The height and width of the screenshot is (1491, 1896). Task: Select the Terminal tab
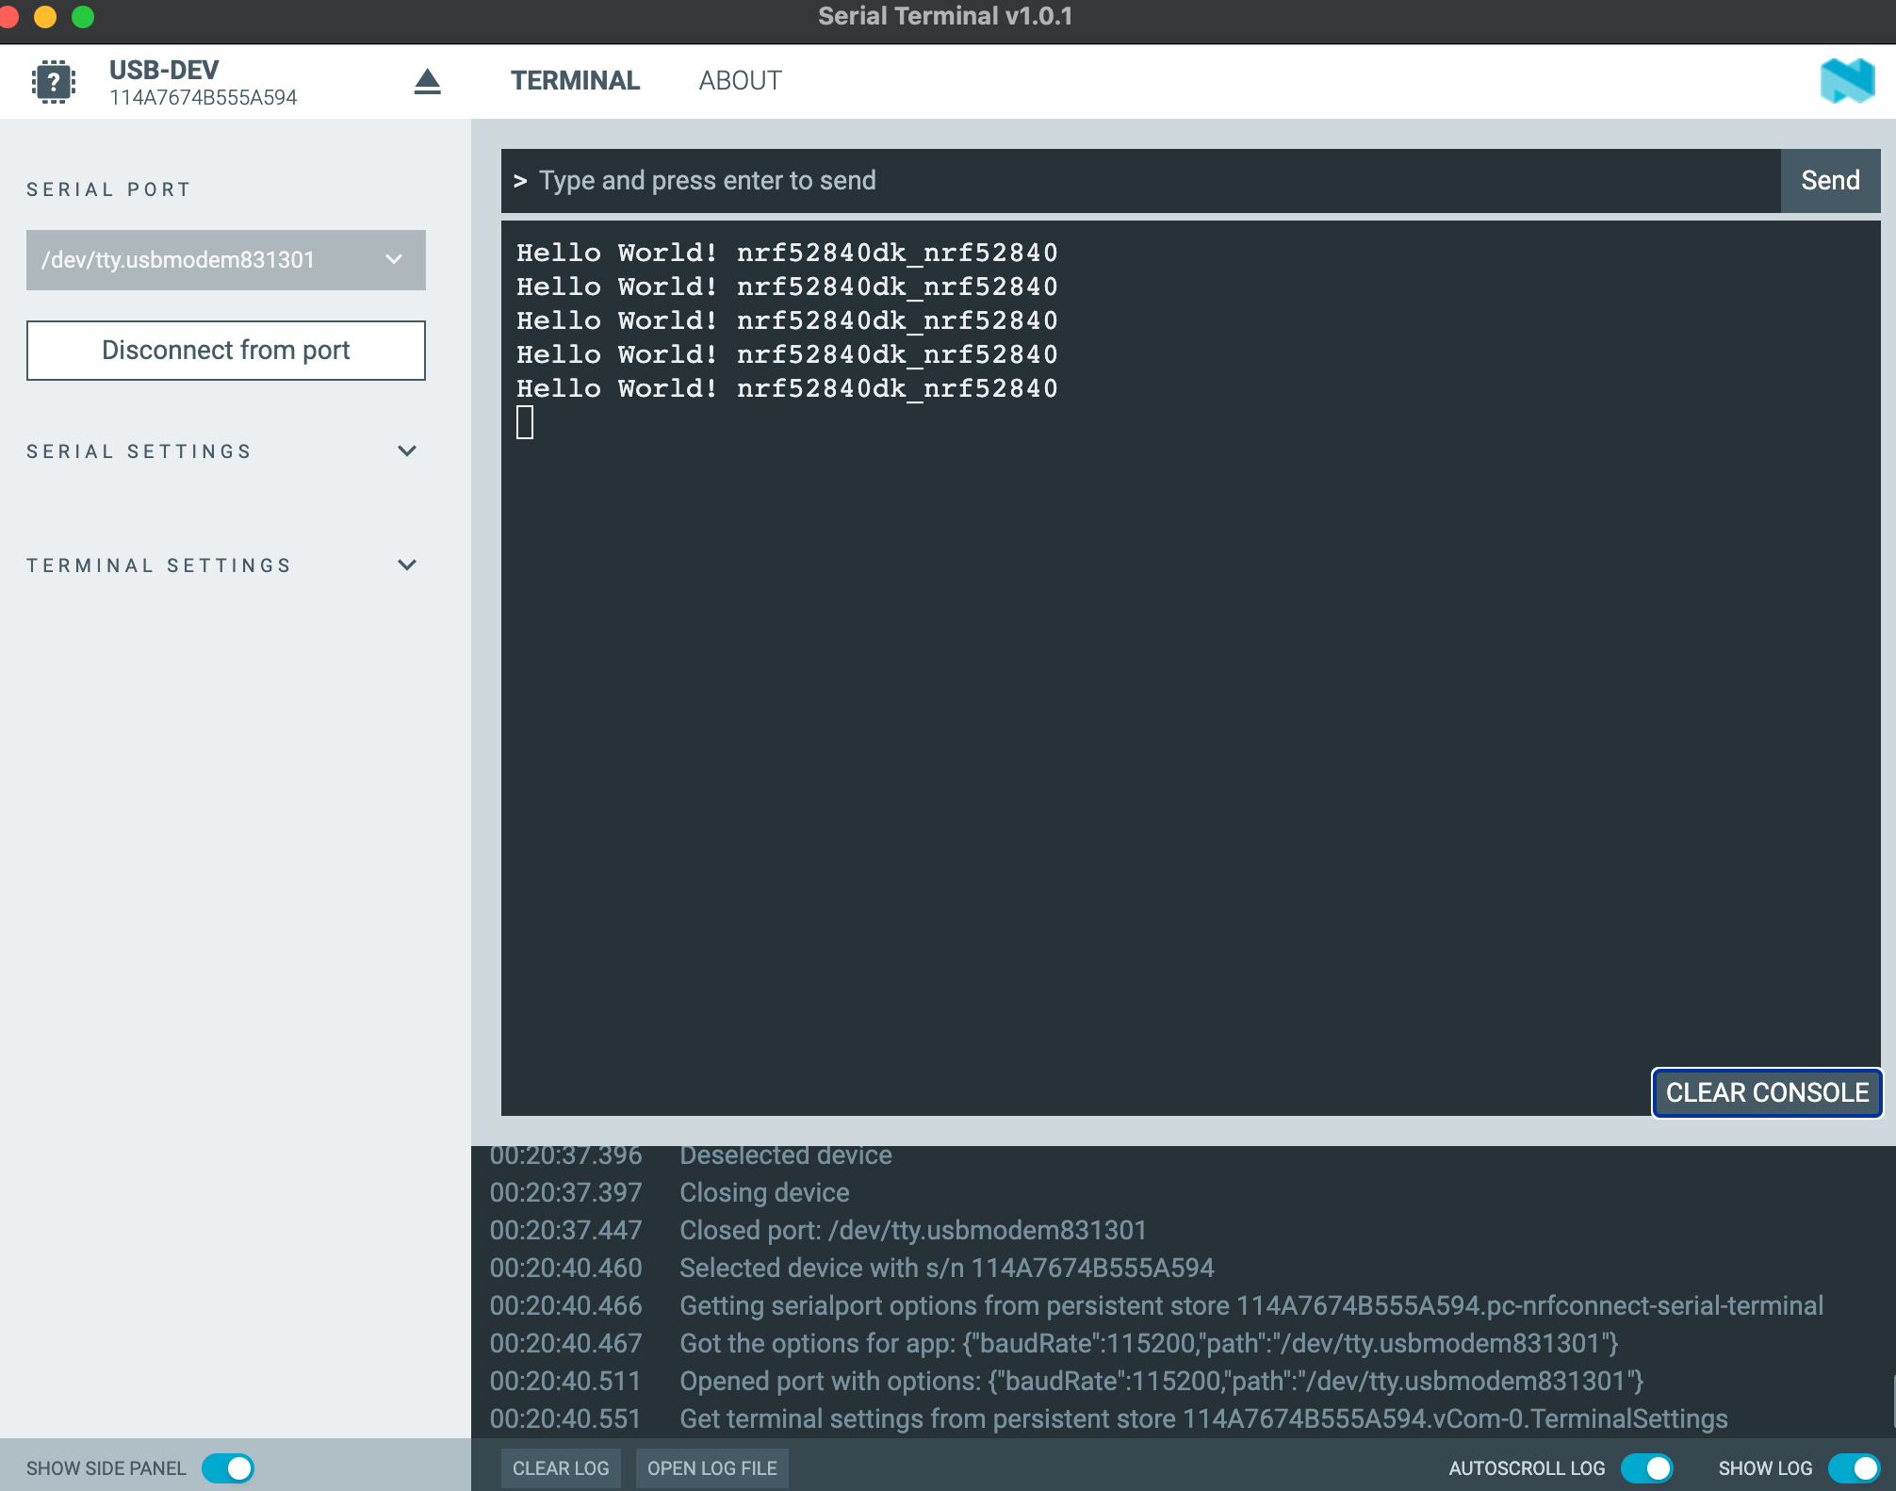[x=575, y=81]
